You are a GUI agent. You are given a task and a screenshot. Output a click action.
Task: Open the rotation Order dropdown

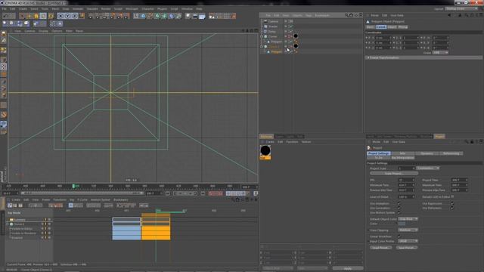click(x=440, y=53)
